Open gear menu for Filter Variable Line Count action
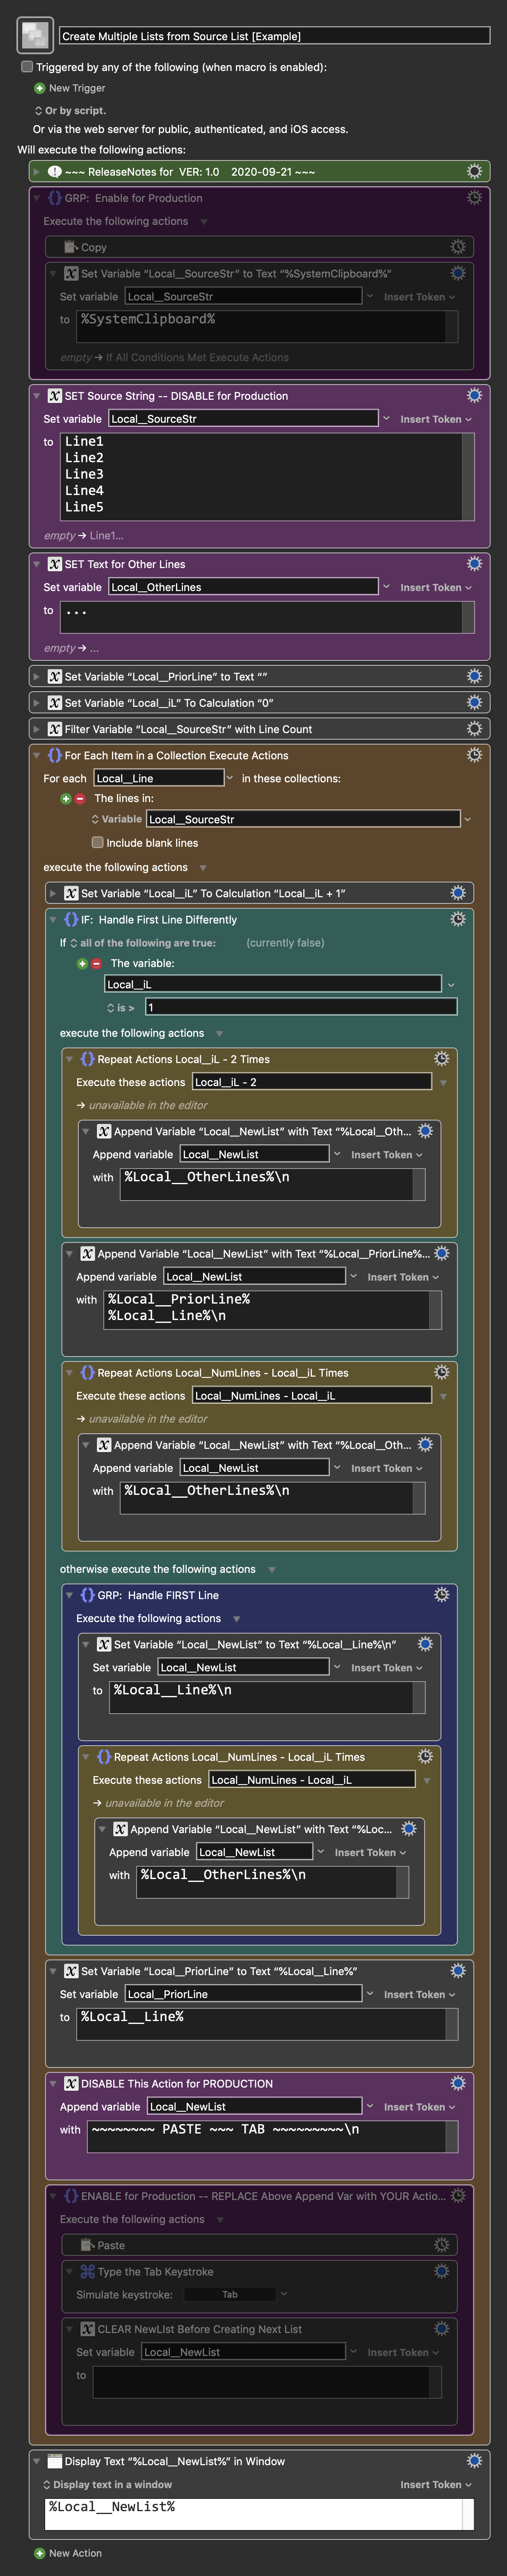Screen dimensions: 507x2576 click(474, 729)
